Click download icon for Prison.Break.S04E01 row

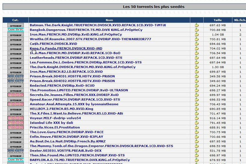point(197,76)
